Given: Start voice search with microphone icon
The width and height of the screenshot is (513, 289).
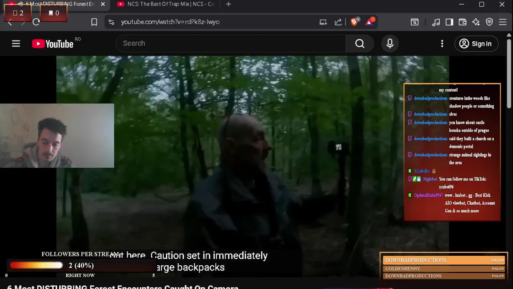Looking at the screenshot, I should click(x=390, y=43).
